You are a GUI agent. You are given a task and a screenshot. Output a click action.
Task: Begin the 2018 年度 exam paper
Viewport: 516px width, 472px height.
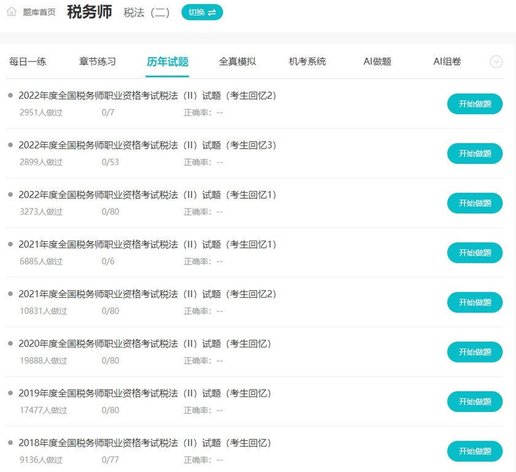click(x=474, y=451)
